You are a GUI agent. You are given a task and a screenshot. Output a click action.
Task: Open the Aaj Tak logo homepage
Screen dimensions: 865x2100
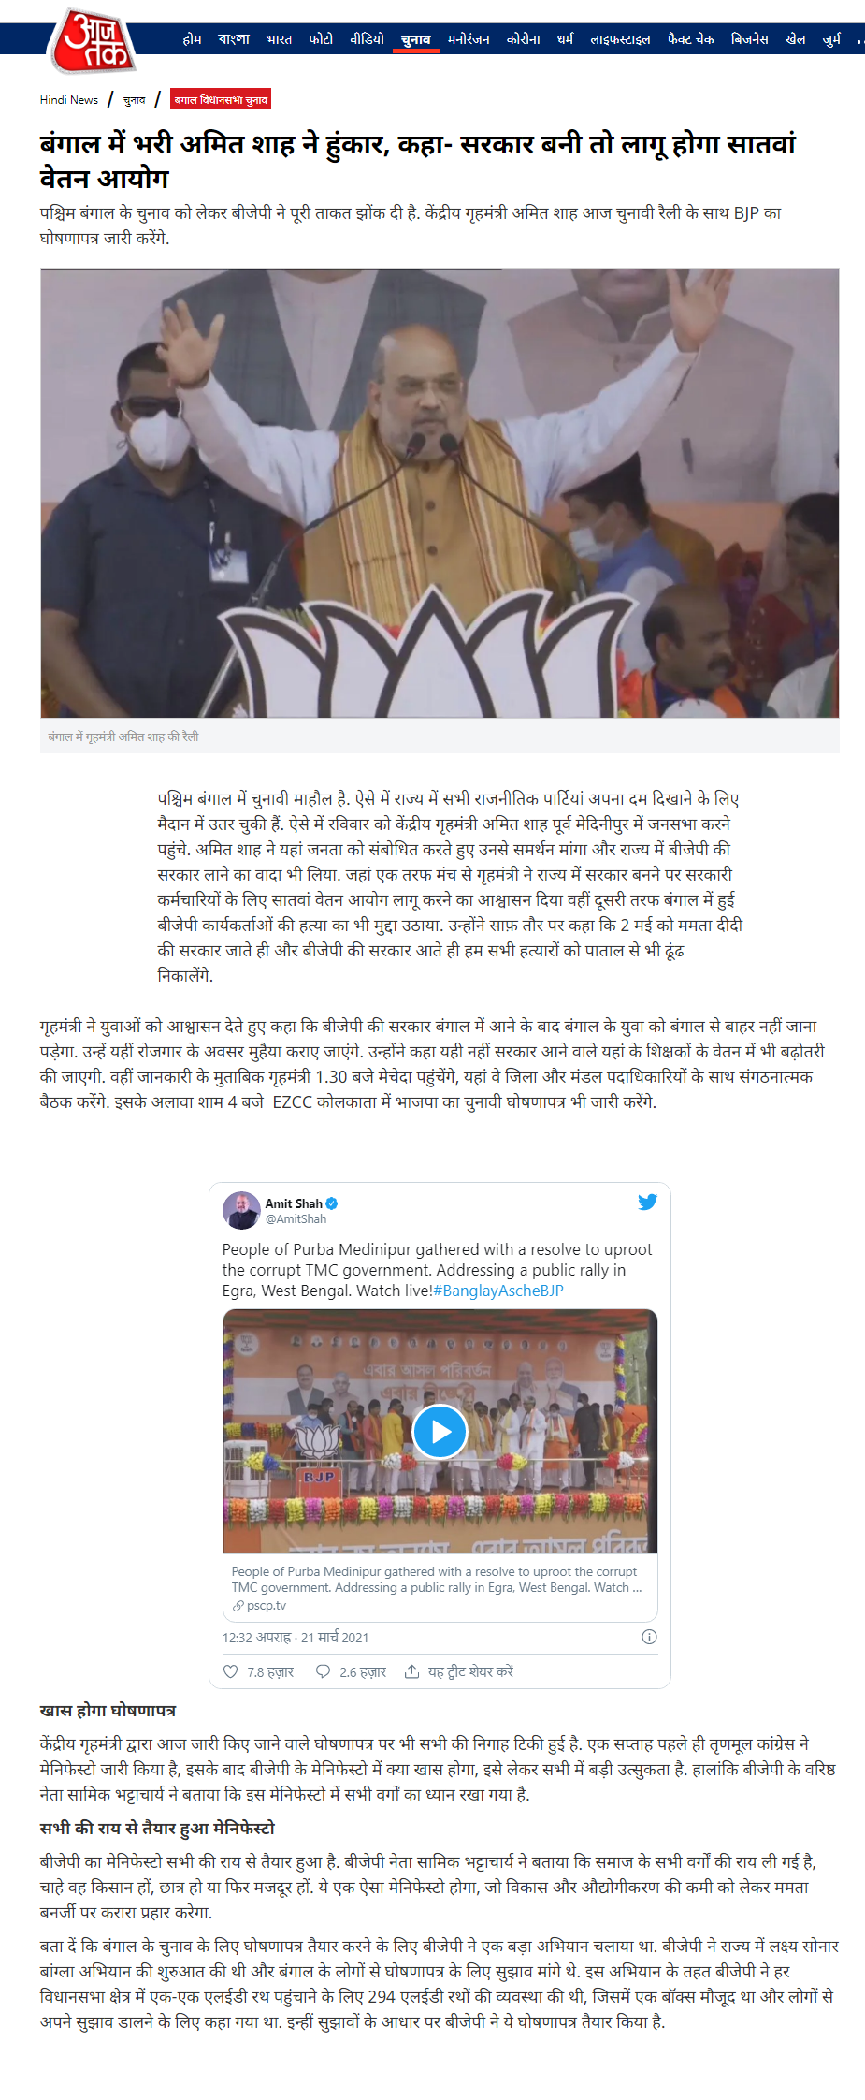[93, 41]
